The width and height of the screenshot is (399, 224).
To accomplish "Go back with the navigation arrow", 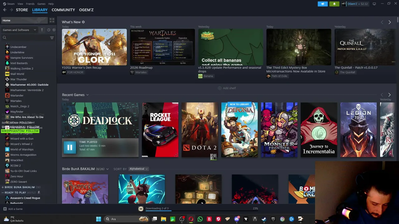I will (x=5, y=10).
